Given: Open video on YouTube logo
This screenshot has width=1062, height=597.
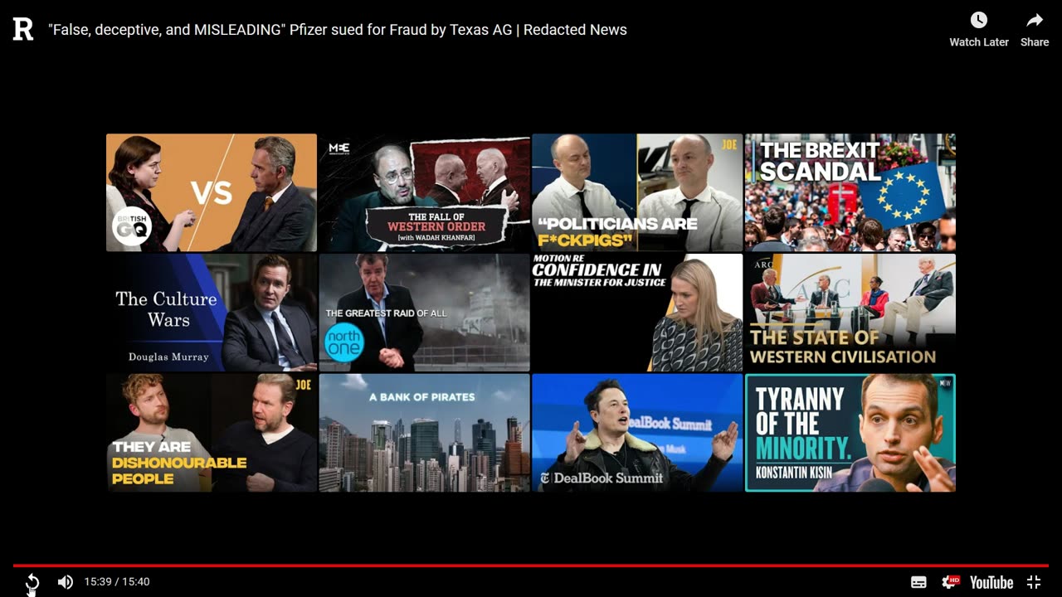Looking at the screenshot, I should (x=991, y=582).
